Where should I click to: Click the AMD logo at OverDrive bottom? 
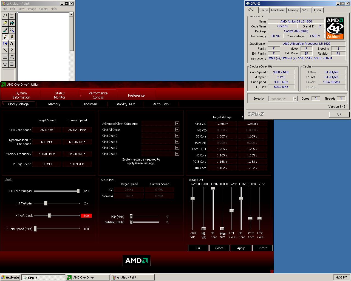coord(136,260)
